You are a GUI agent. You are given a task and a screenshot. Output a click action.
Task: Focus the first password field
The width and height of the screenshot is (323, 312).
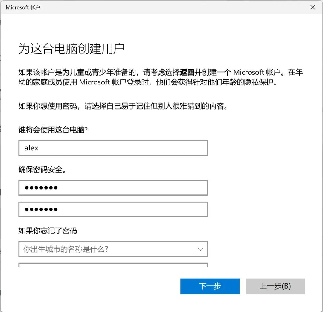click(x=113, y=187)
